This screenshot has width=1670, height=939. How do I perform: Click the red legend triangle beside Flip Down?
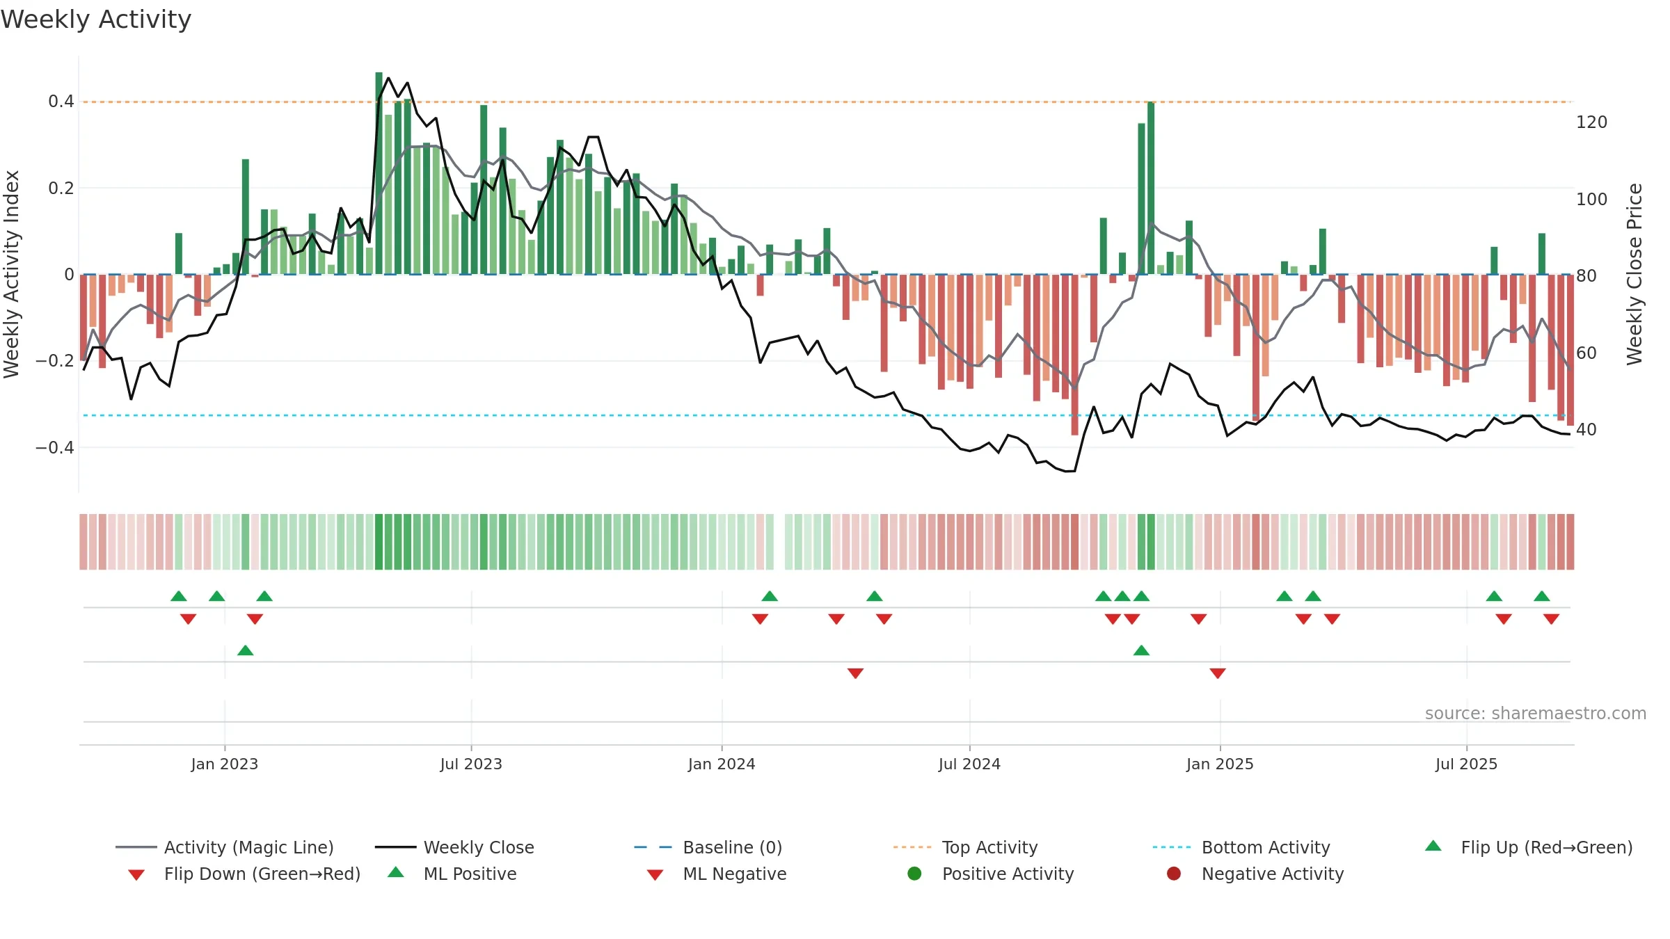tap(136, 875)
